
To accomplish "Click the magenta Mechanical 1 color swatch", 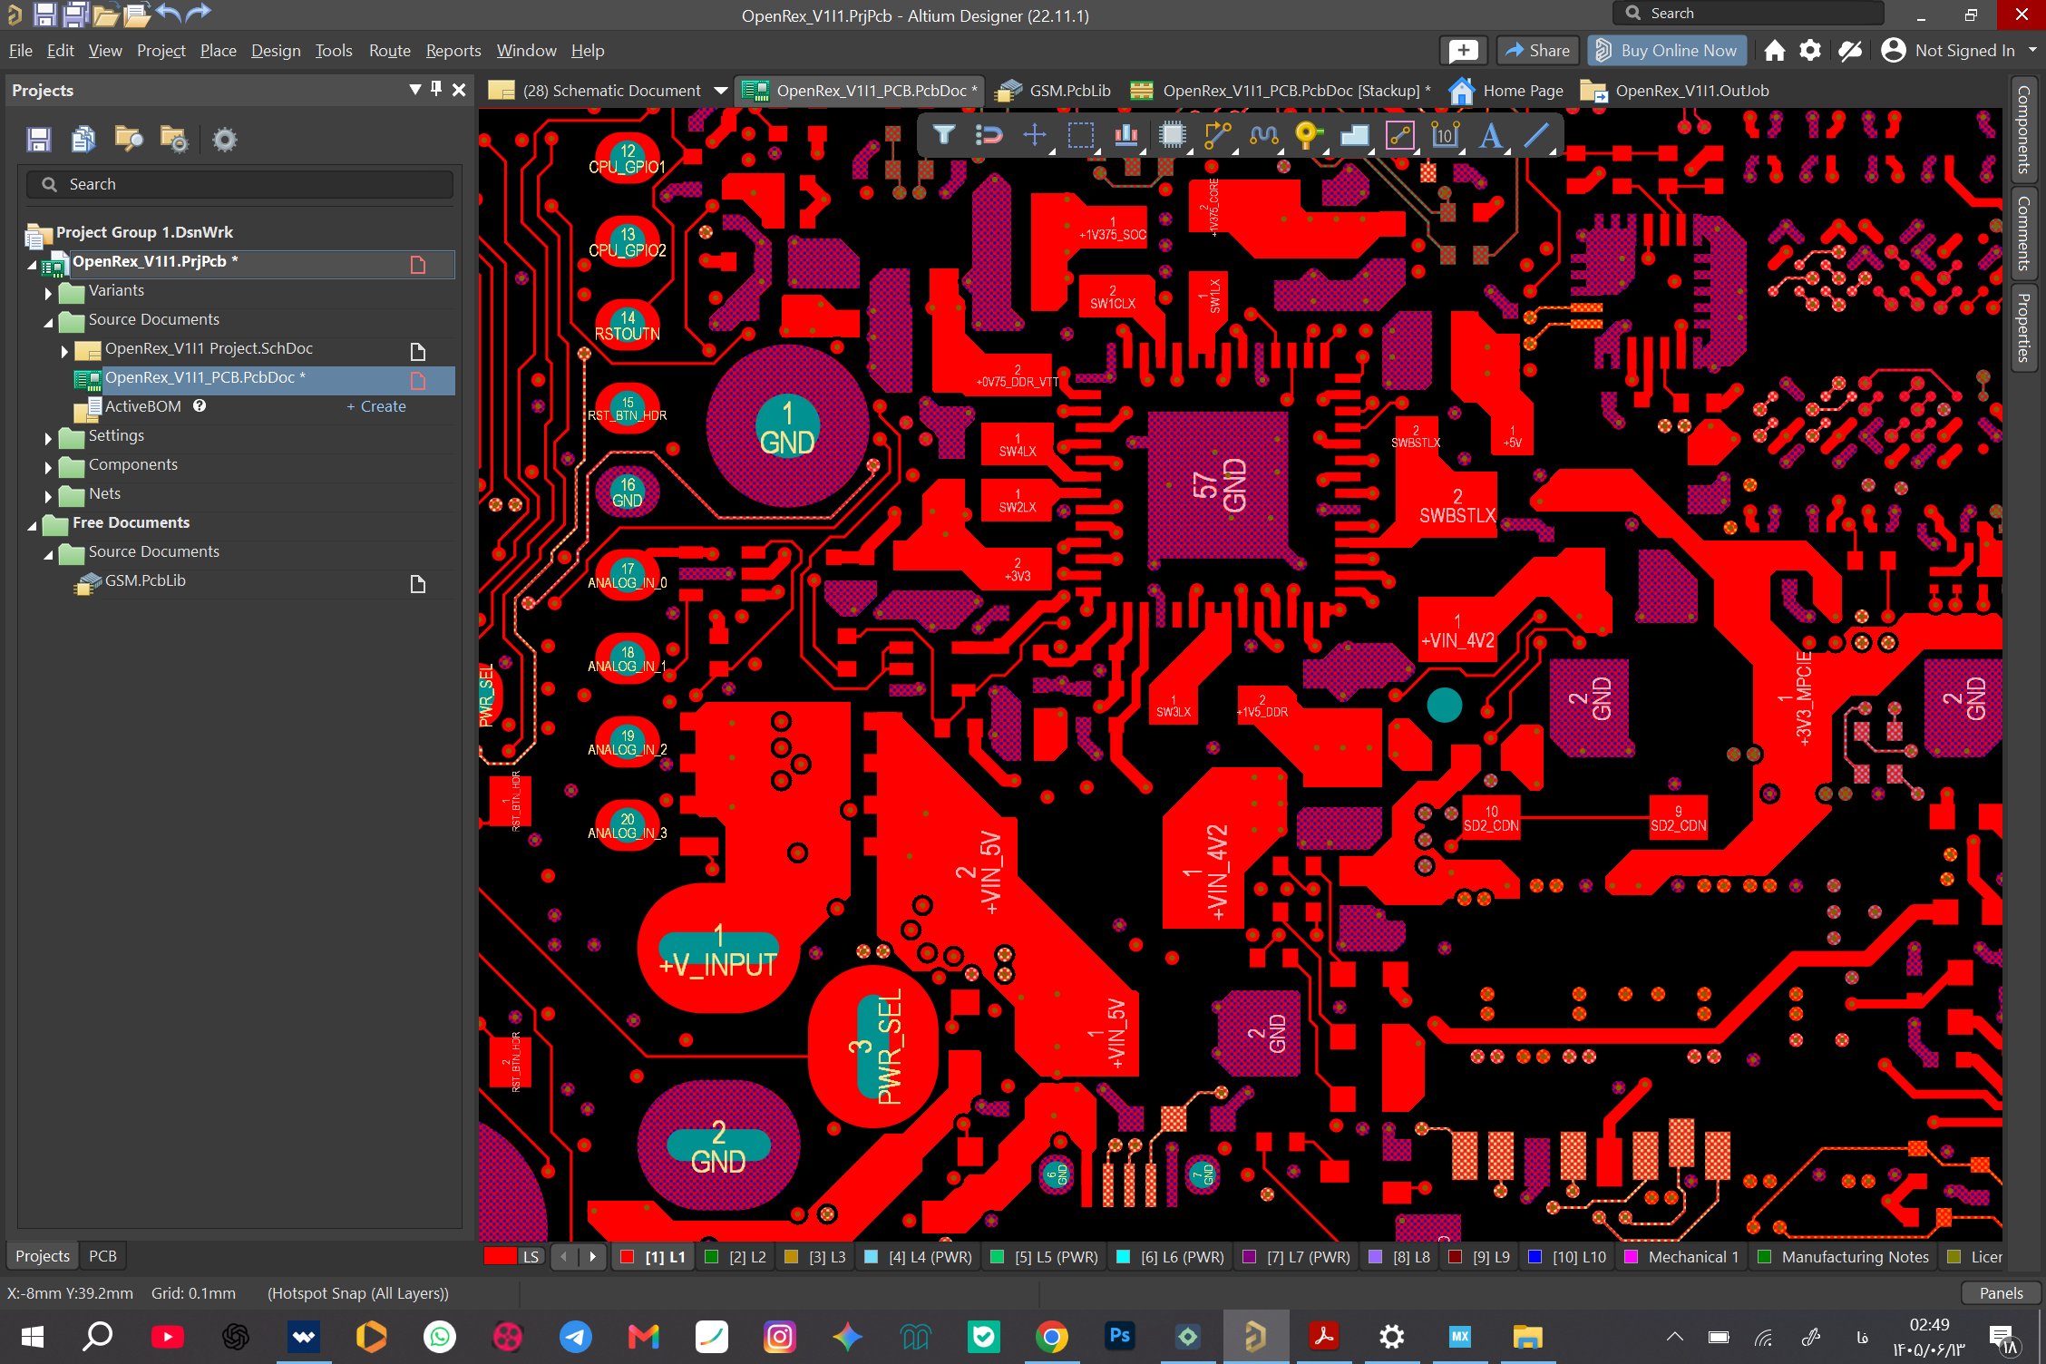I will [x=1631, y=1257].
